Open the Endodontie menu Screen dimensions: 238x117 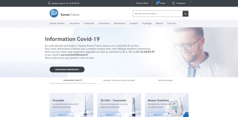tap(89, 23)
